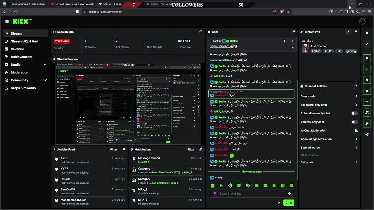Click the gaming tag in Stream Info

(351, 51)
